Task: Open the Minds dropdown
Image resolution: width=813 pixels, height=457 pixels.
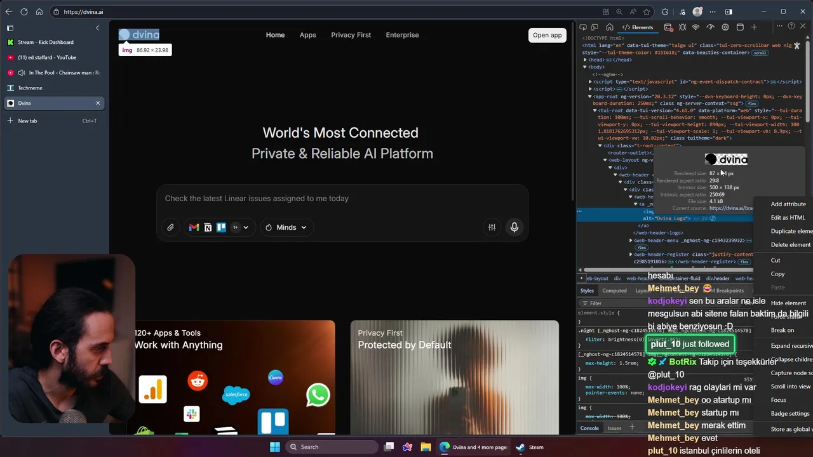Action: click(x=286, y=227)
